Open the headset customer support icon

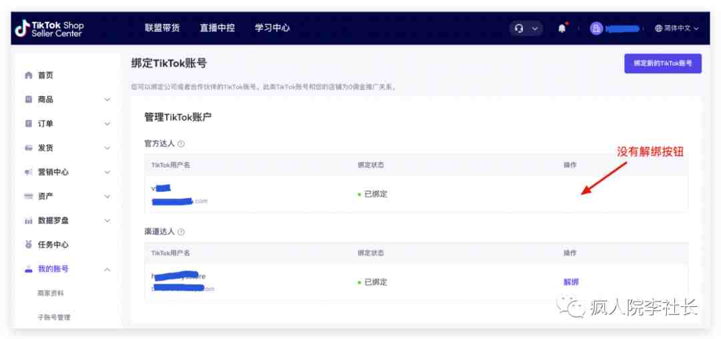(x=519, y=29)
